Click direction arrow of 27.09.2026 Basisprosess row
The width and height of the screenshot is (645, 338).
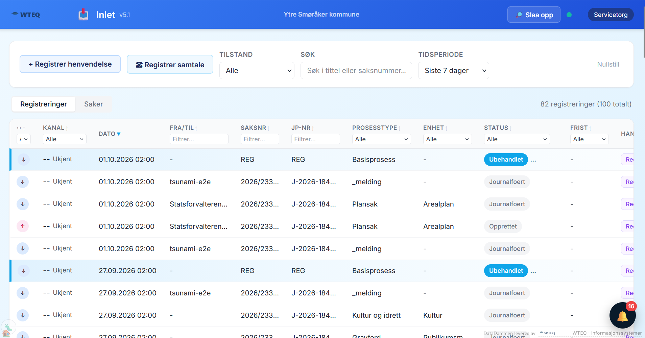coord(24,270)
